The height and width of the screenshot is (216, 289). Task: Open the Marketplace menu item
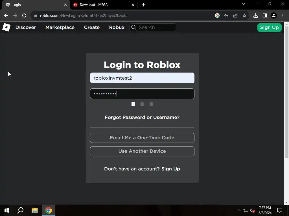pyautogui.click(x=60, y=27)
